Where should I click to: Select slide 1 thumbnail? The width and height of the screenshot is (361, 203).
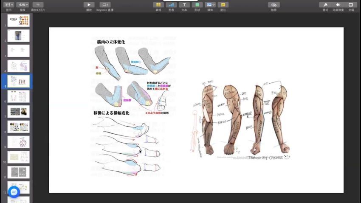(x=18, y=20)
